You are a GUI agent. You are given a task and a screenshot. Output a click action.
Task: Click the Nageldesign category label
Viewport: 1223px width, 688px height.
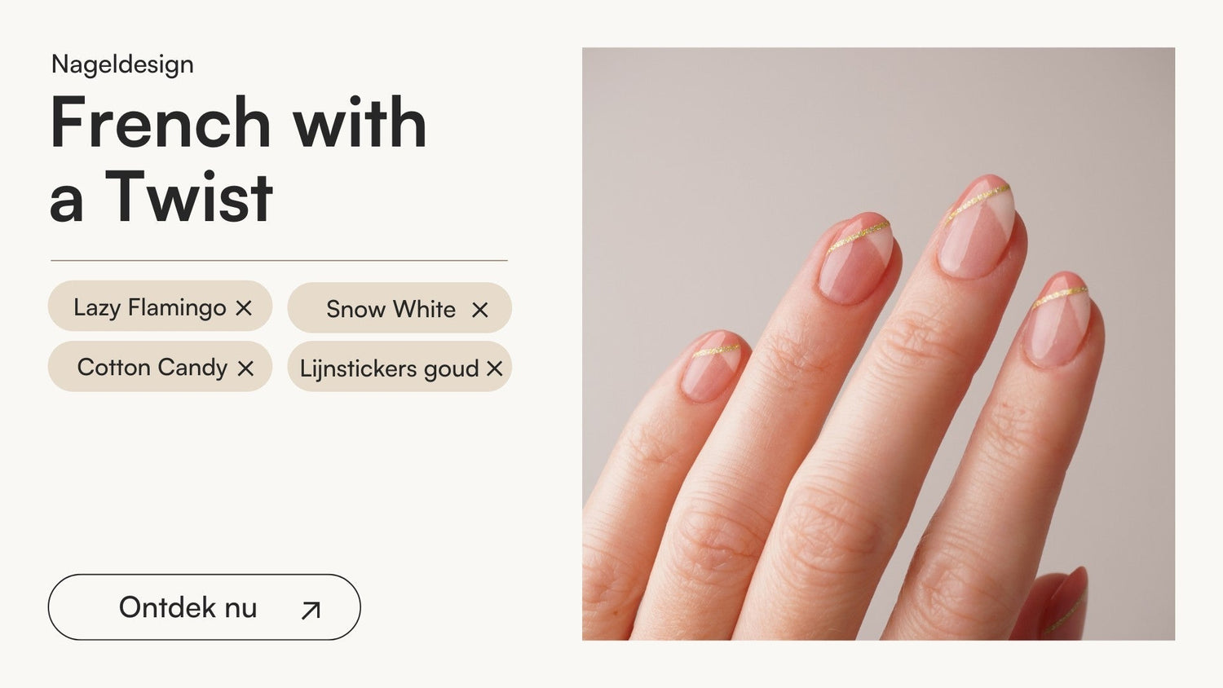(122, 64)
